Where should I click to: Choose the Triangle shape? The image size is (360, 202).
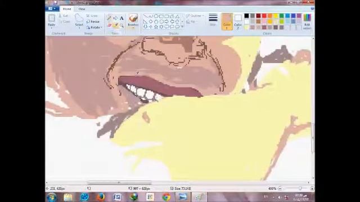click(177, 16)
